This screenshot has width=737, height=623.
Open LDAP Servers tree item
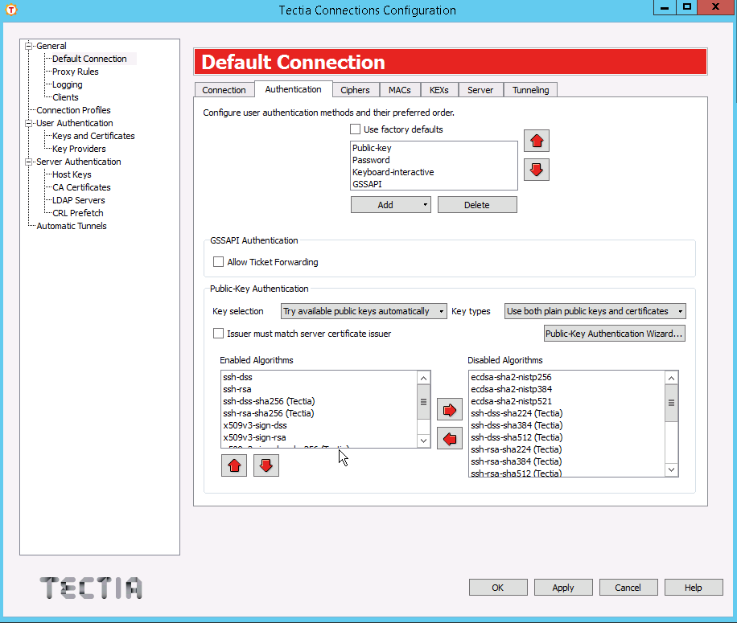click(x=79, y=200)
